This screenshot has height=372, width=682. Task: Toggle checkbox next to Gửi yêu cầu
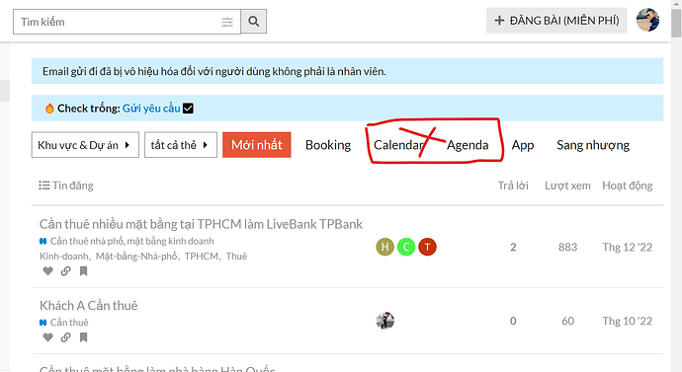point(188,109)
